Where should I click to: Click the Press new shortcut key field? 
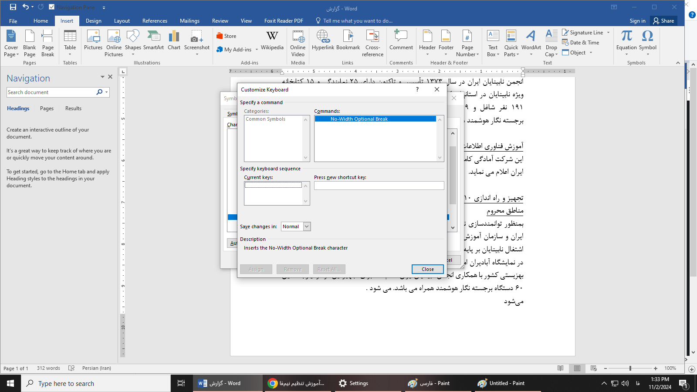tap(379, 186)
